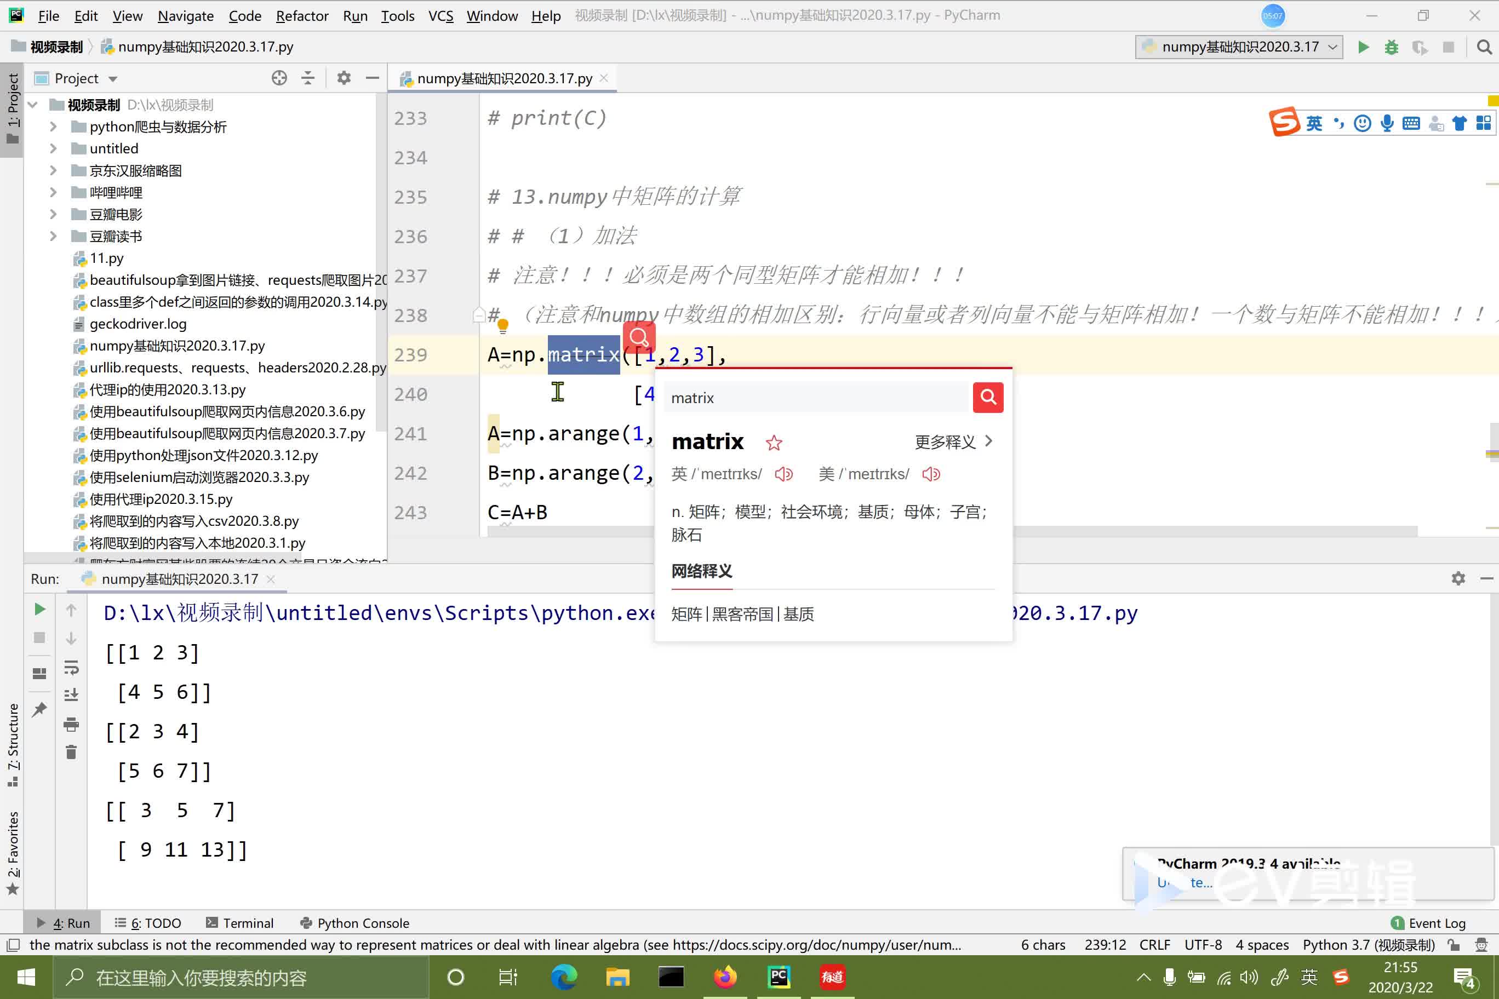Toggle soft-wrap in the Run console
Viewport: 1499px width, 999px height.
click(71, 667)
